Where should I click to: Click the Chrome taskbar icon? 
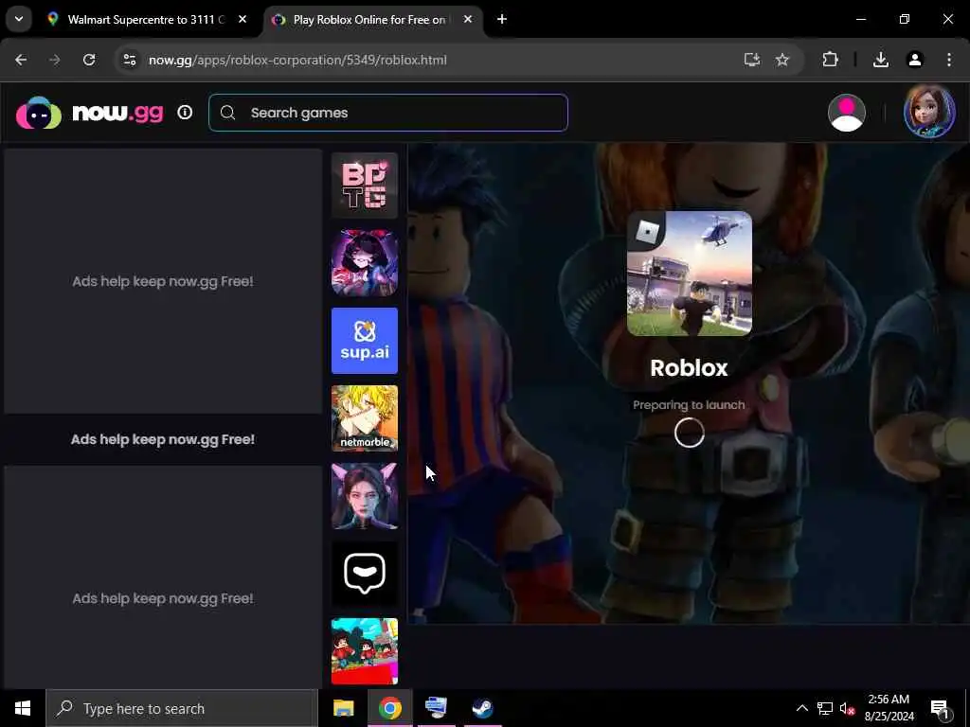(389, 708)
